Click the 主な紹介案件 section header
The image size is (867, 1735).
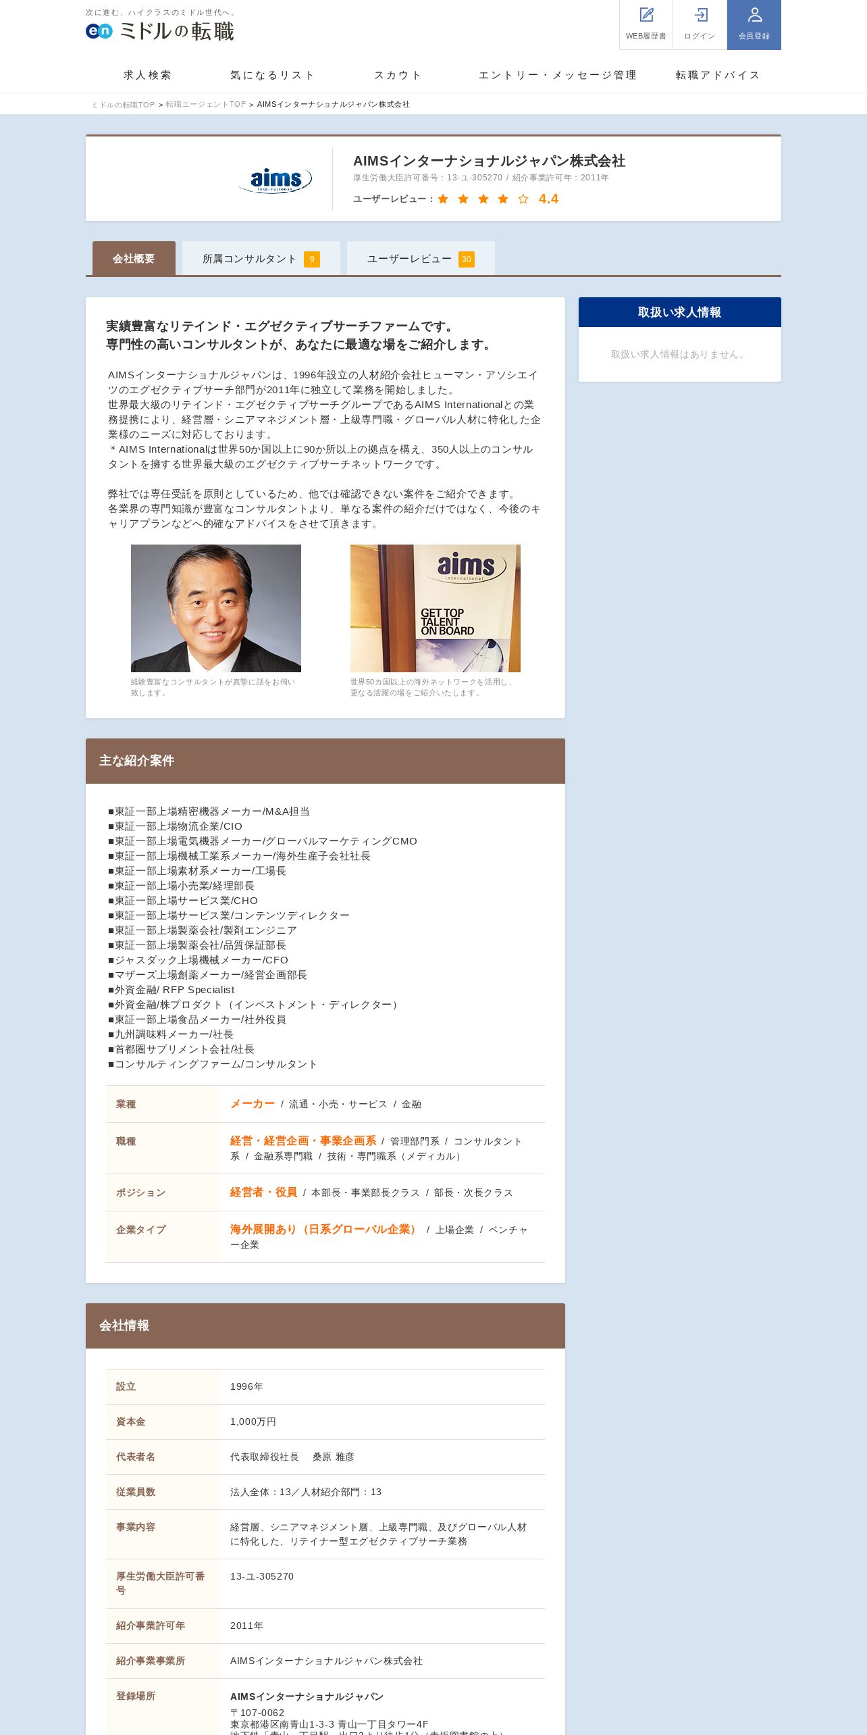(325, 761)
